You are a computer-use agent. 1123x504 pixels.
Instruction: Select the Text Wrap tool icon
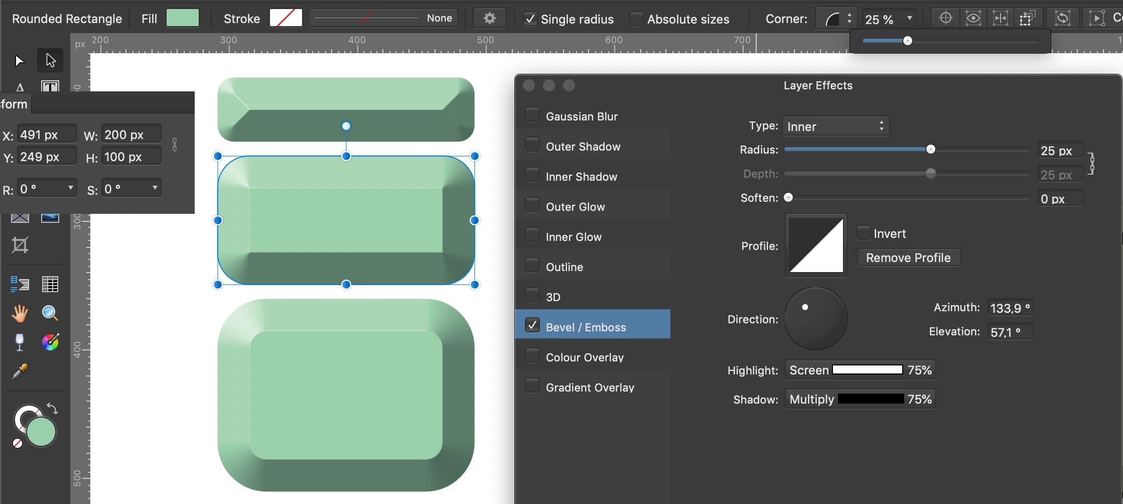point(20,284)
